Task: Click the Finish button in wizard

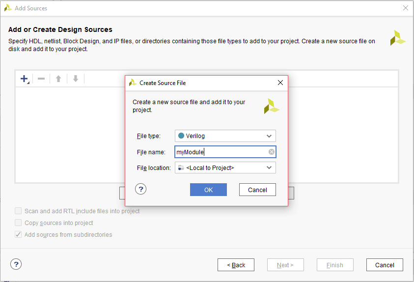Action: click(x=335, y=265)
